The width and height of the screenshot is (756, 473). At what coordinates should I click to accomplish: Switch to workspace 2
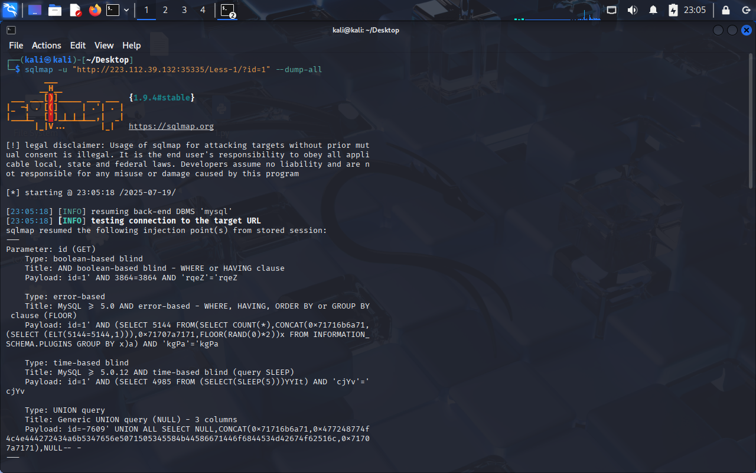165,10
